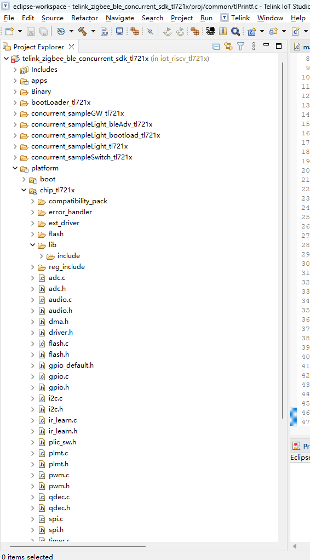
Task: Open the dropdown arrow beside Build hammer
Action: tap(93, 31)
